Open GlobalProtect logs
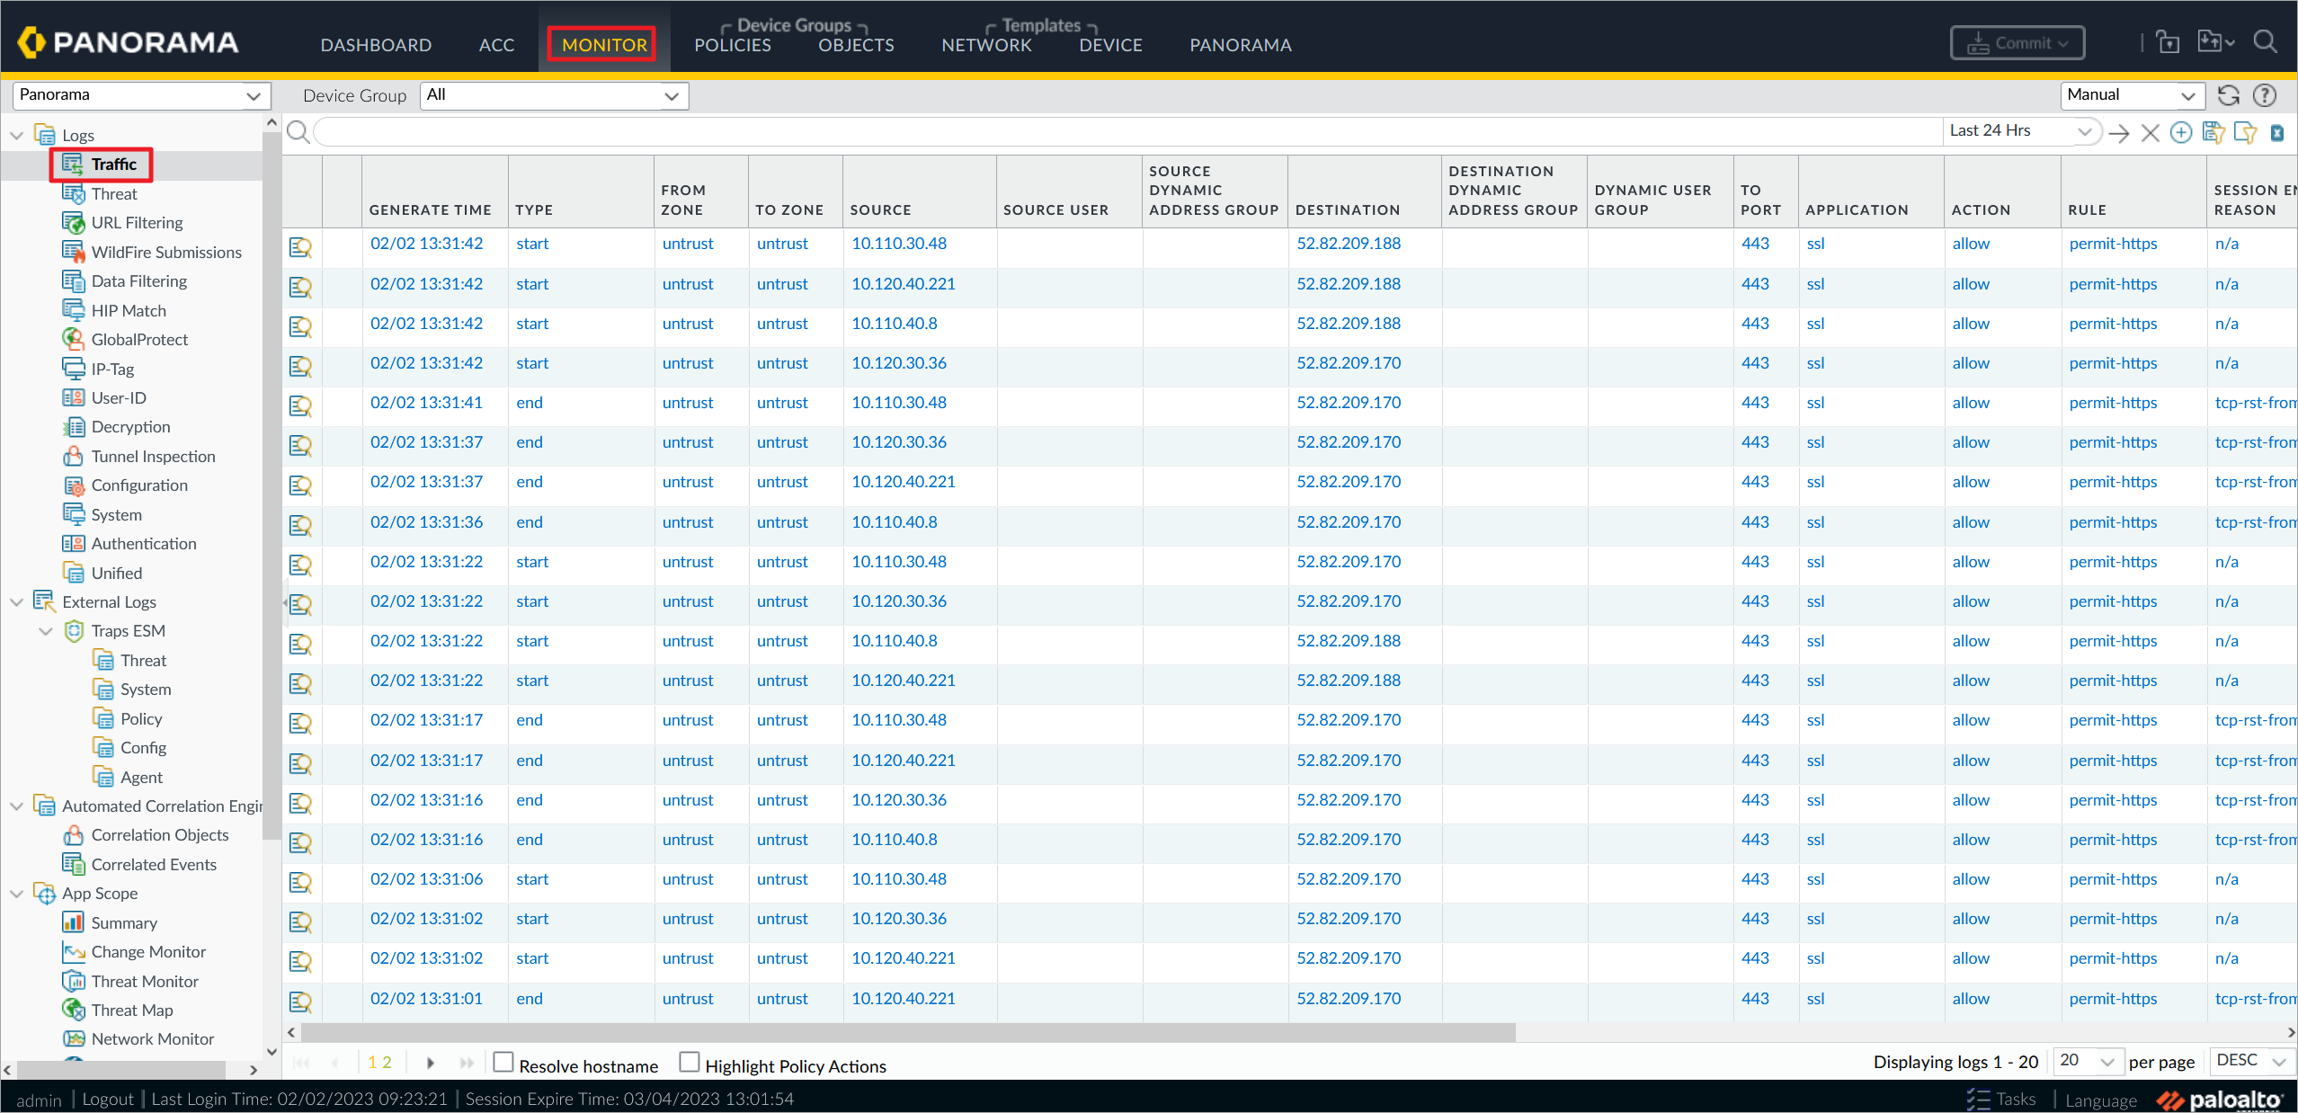2298x1113 pixels. [139, 339]
